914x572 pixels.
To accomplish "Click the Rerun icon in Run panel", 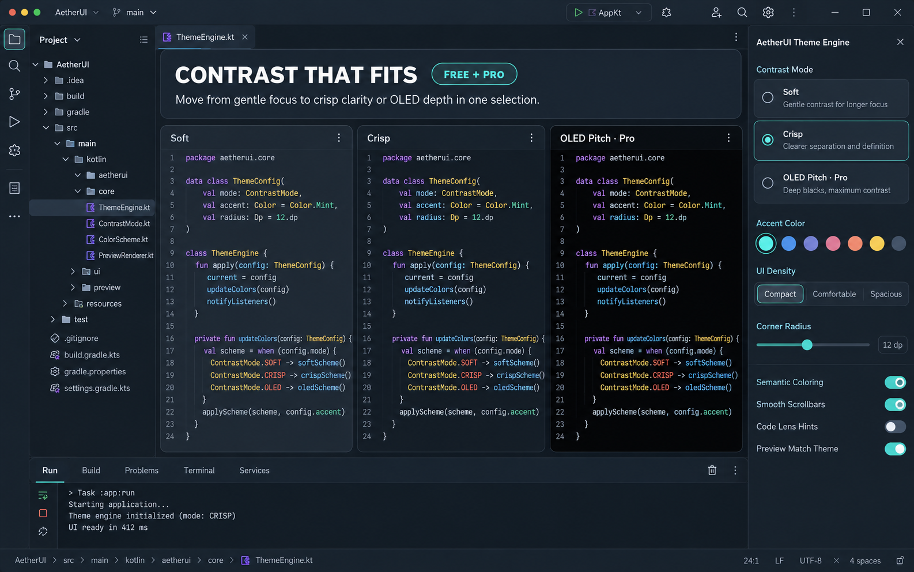I will 43,532.
